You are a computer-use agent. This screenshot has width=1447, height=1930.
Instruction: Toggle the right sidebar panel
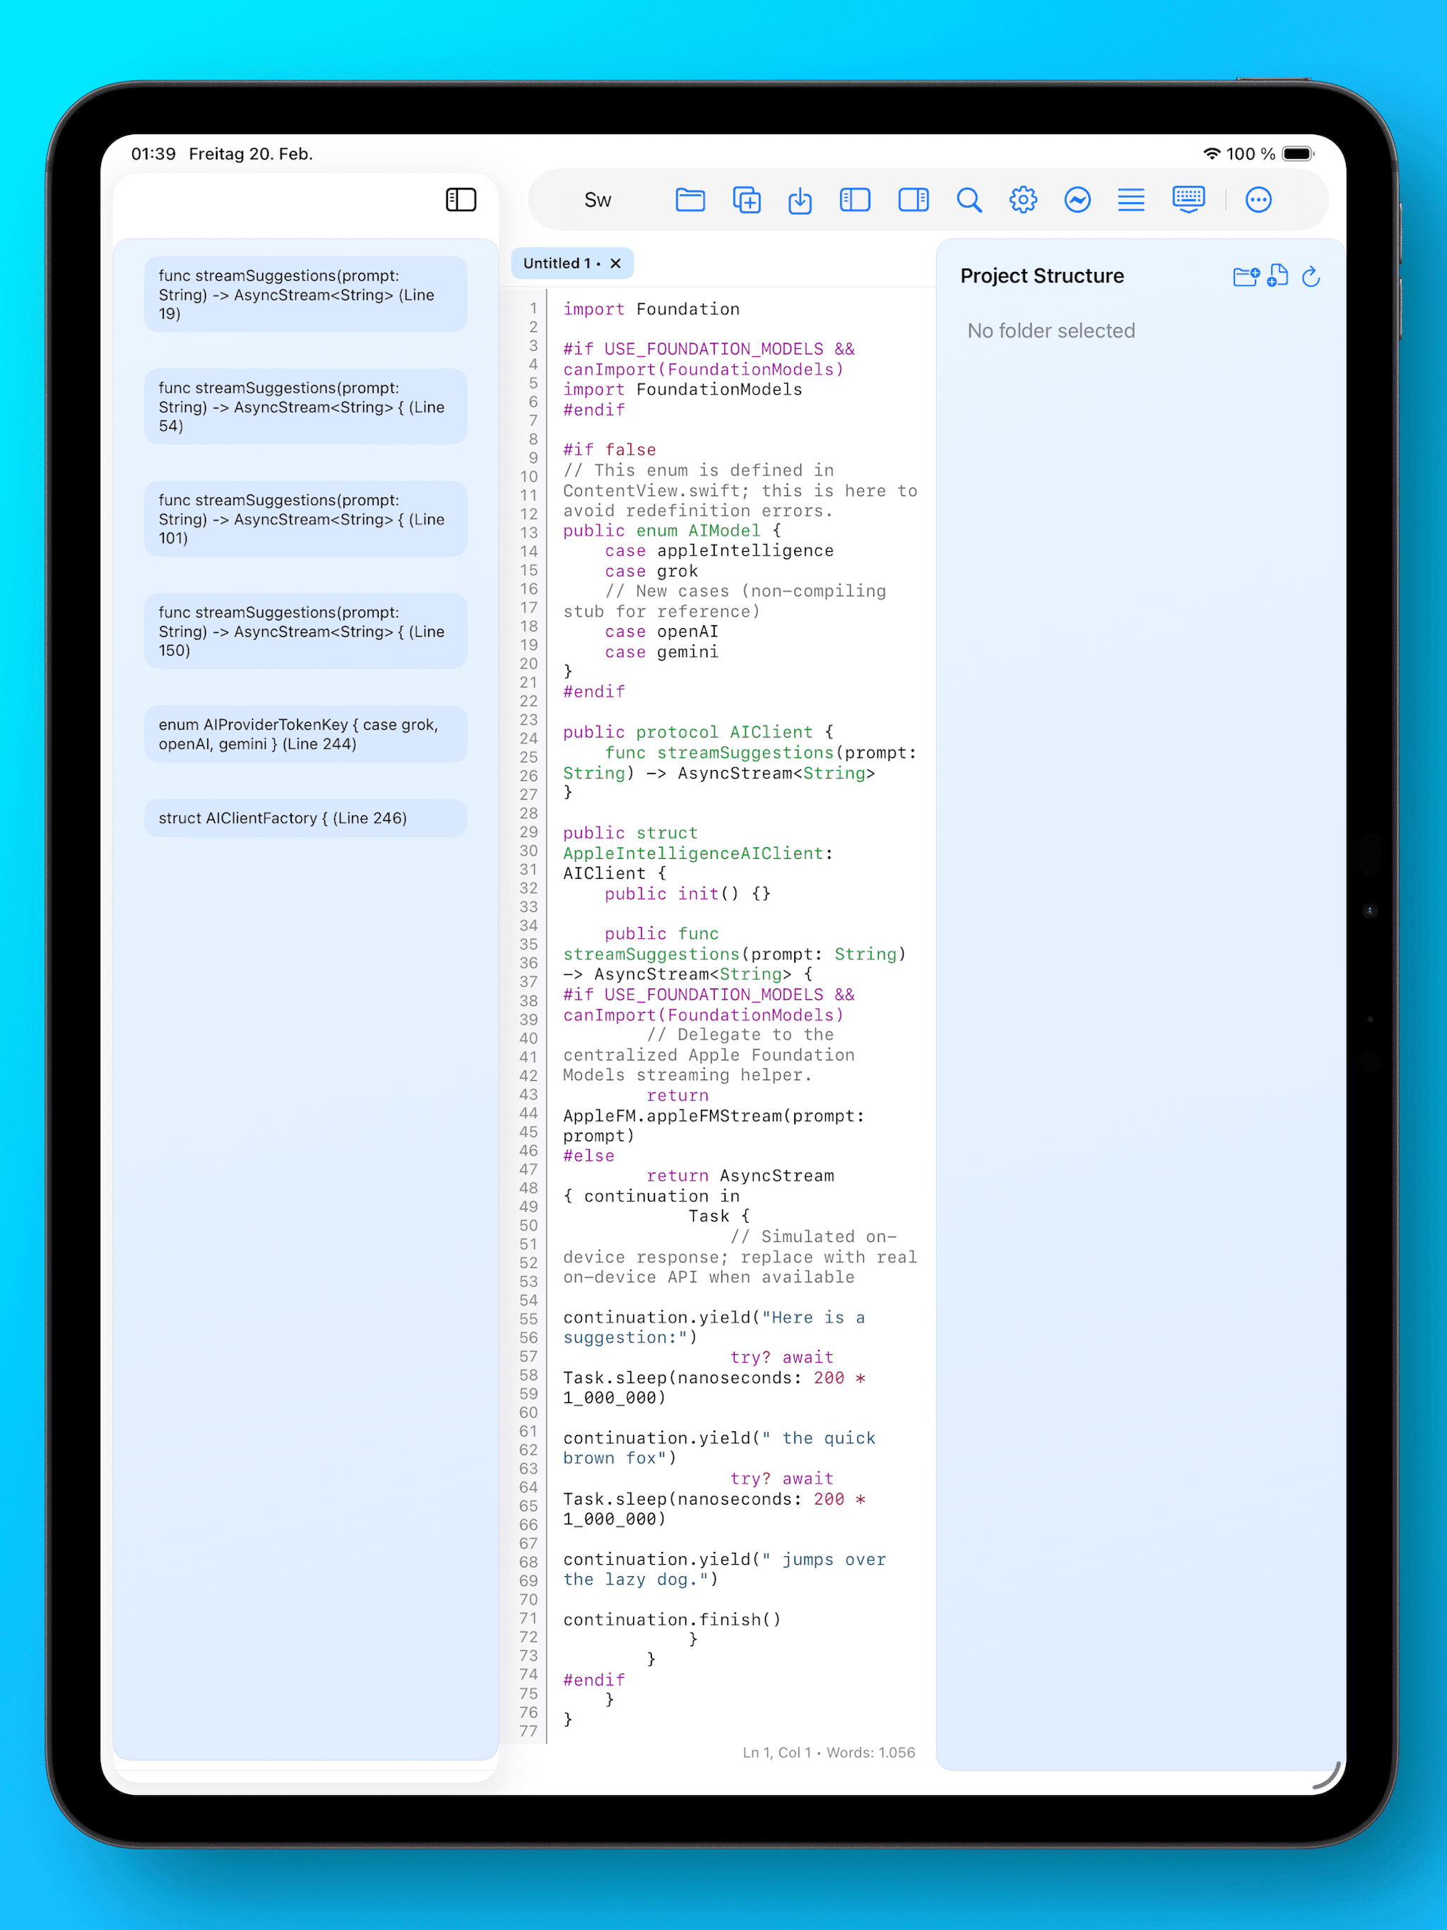pos(913,200)
